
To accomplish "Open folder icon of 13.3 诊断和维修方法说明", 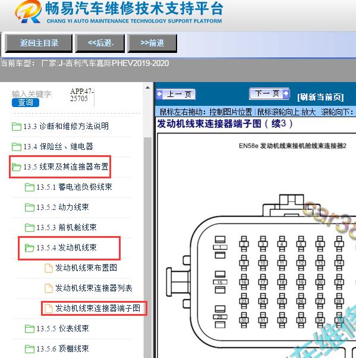I will coord(17,127).
